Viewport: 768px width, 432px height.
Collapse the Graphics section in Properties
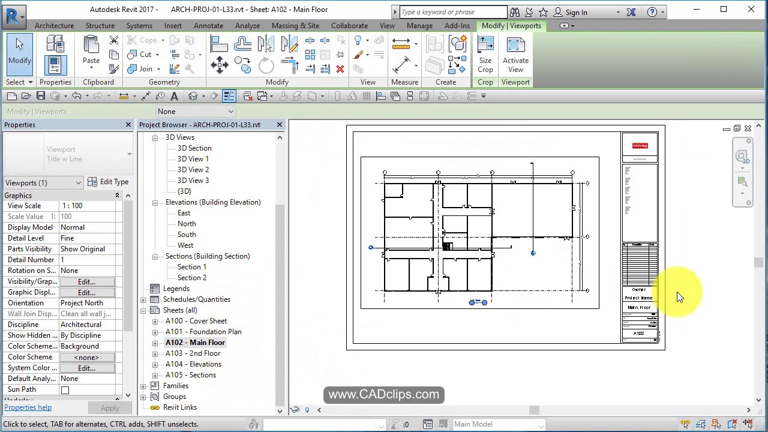click(x=118, y=195)
